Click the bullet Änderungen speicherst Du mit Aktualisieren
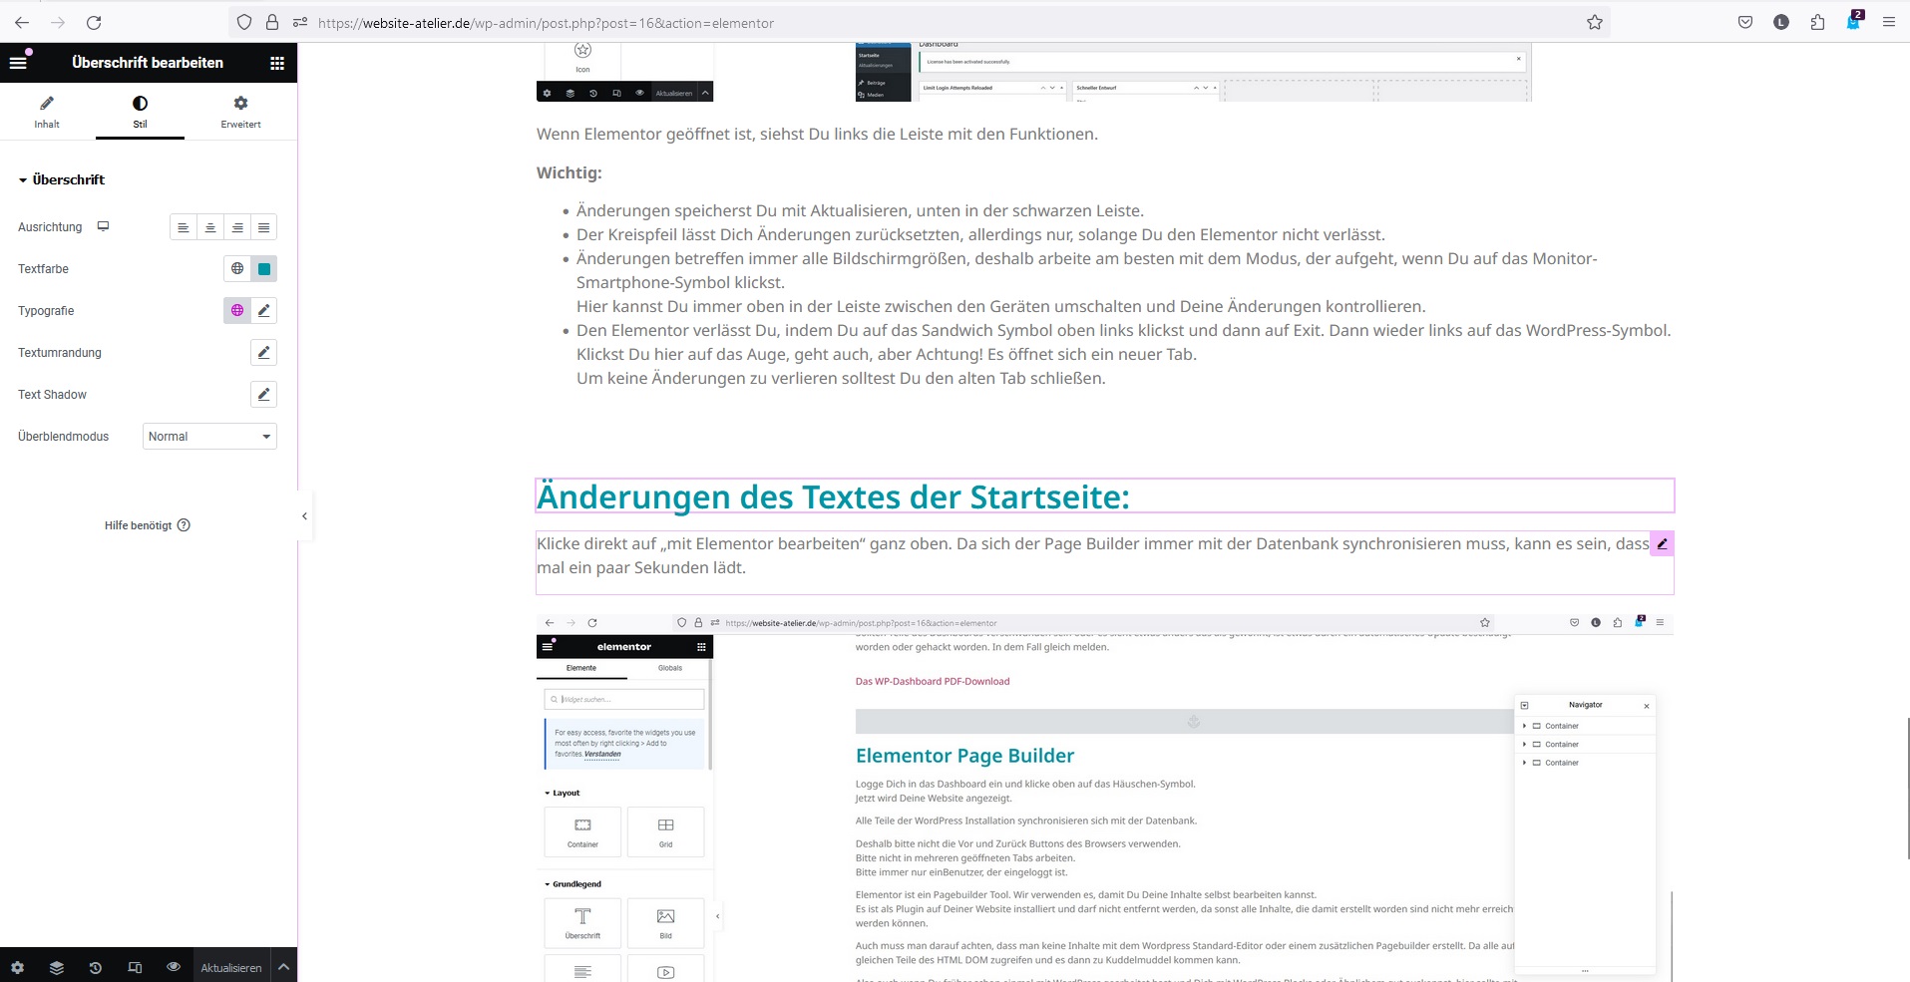Viewport: 1910px width, 982px height. [860, 210]
